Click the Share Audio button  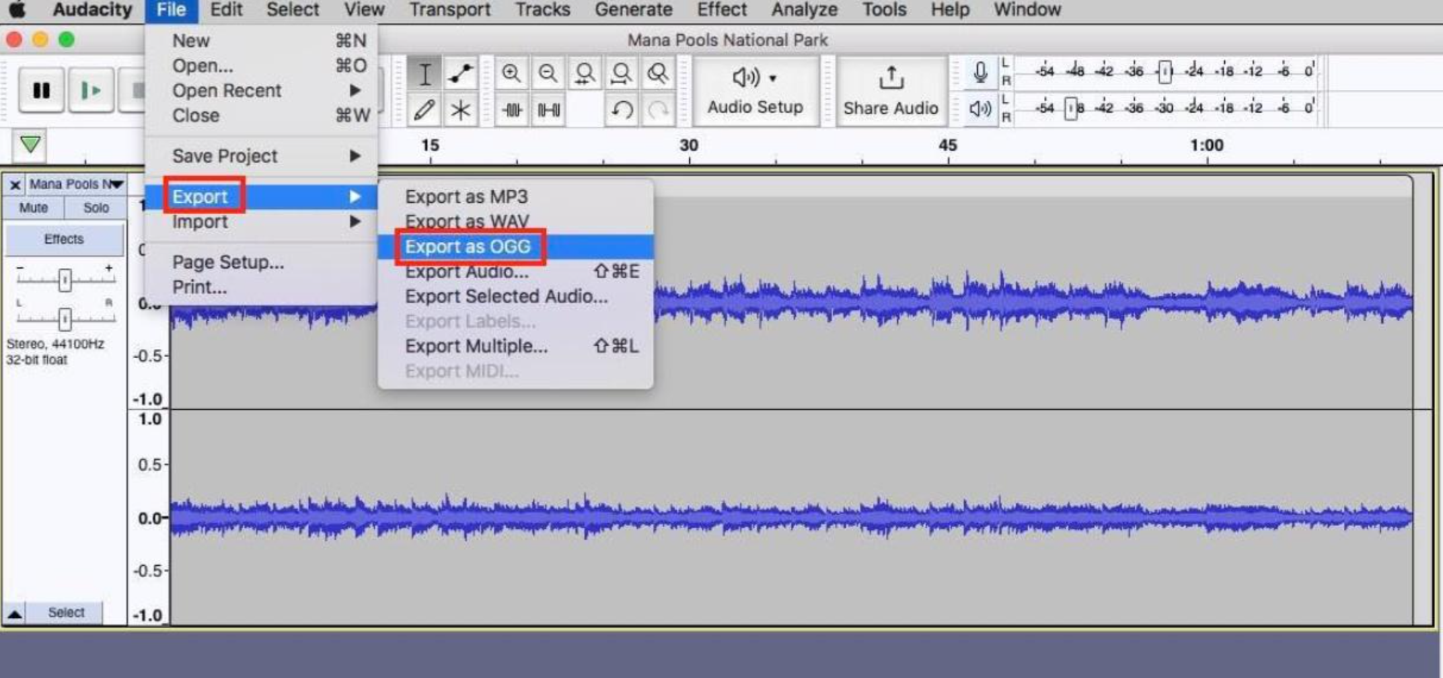[891, 91]
